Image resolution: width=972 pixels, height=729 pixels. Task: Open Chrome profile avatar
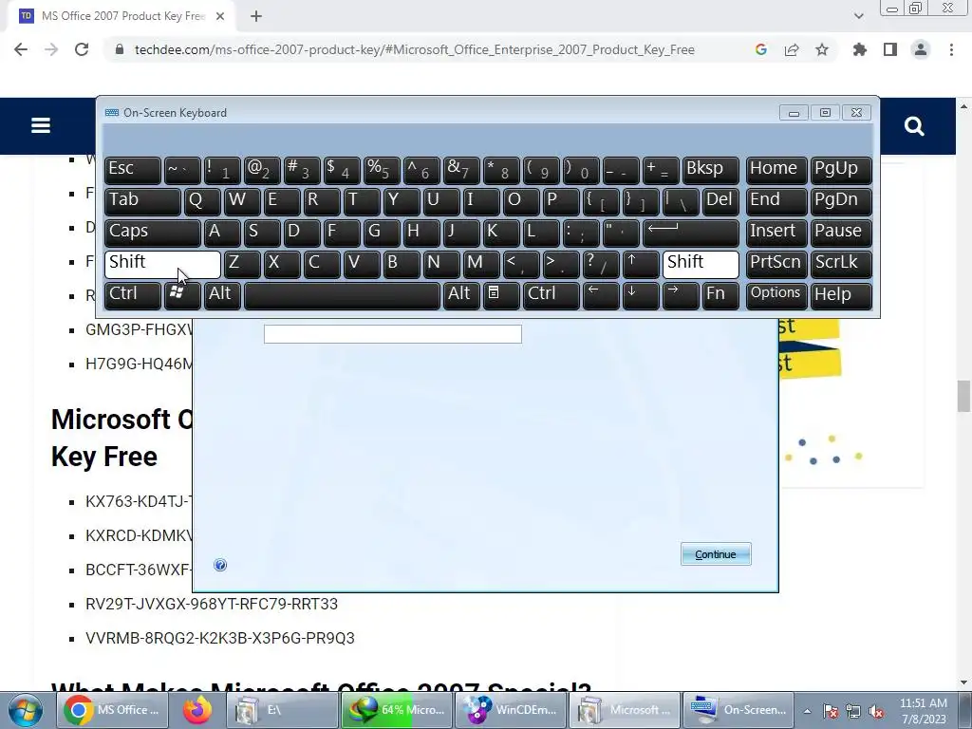pyautogui.click(x=921, y=49)
